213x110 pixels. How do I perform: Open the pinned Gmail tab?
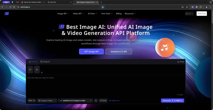(x=17, y=2)
